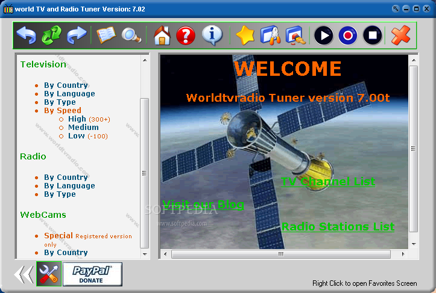Image resolution: width=436 pixels, height=293 pixels.
Task: Go to Home via house icon
Action: (162, 35)
